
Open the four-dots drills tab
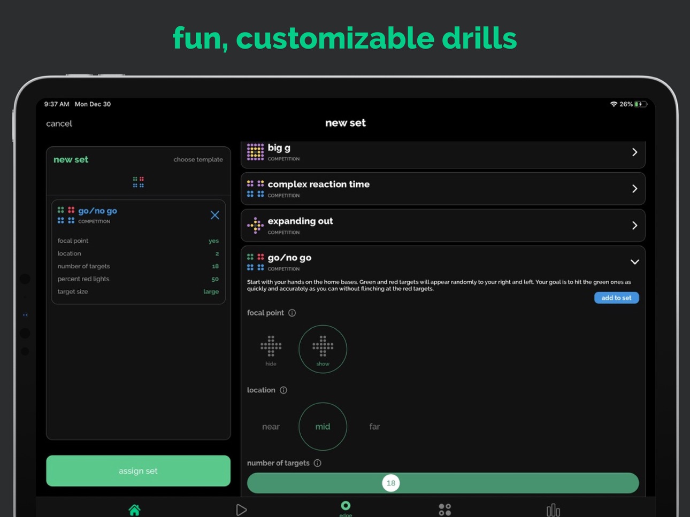coord(444,510)
